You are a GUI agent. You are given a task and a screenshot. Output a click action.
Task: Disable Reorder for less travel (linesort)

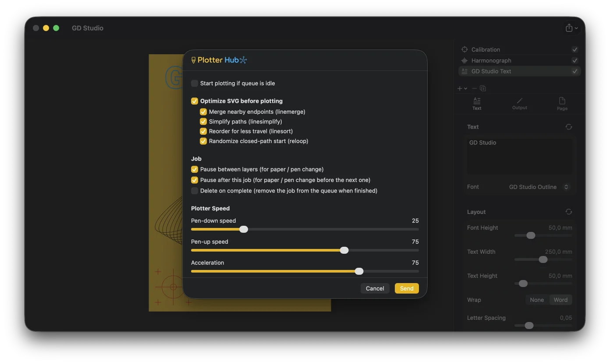(203, 131)
